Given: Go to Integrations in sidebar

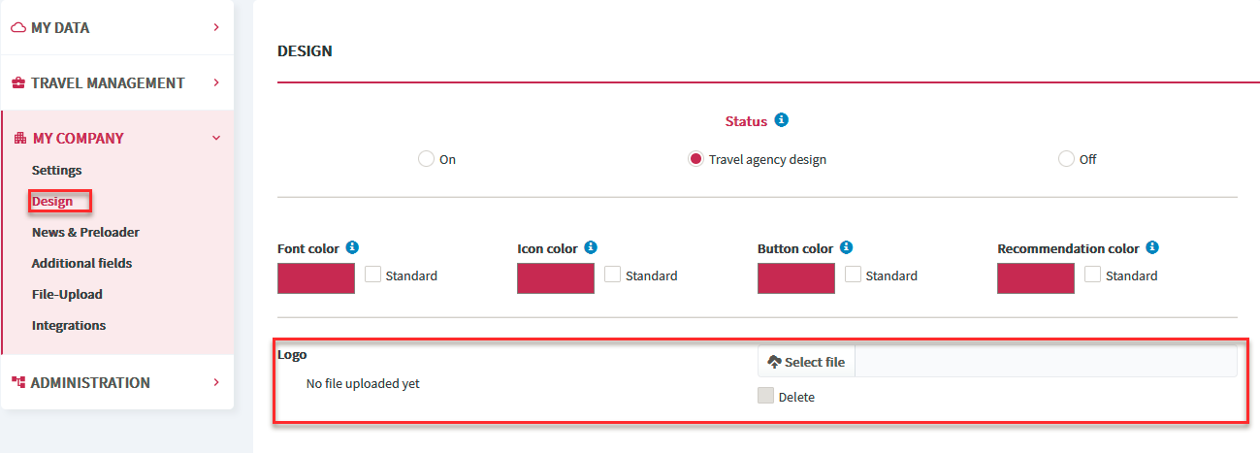Looking at the screenshot, I should tap(69, 325).
